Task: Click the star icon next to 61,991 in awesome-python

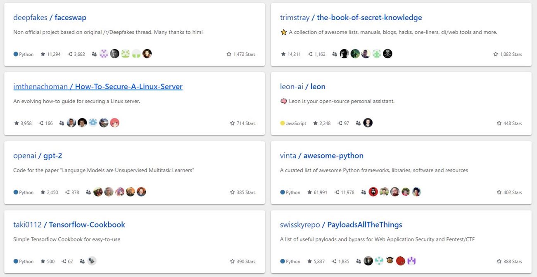Action: tap(309, 192)
